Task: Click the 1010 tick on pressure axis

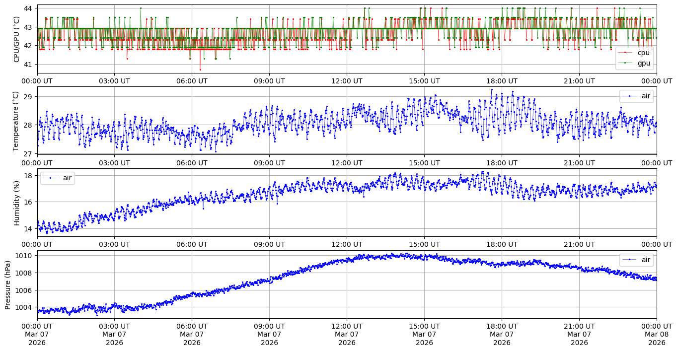Action: tap(25, 256)
